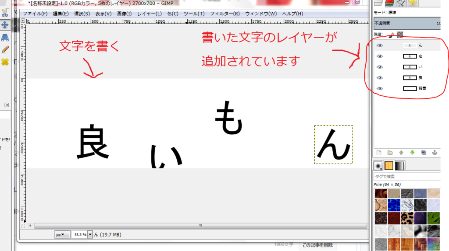Open image menu button at ruler corner
Image resolution: width=449 pixels, height=251 pixels.
pyautogui.click(x=23, y=21)
